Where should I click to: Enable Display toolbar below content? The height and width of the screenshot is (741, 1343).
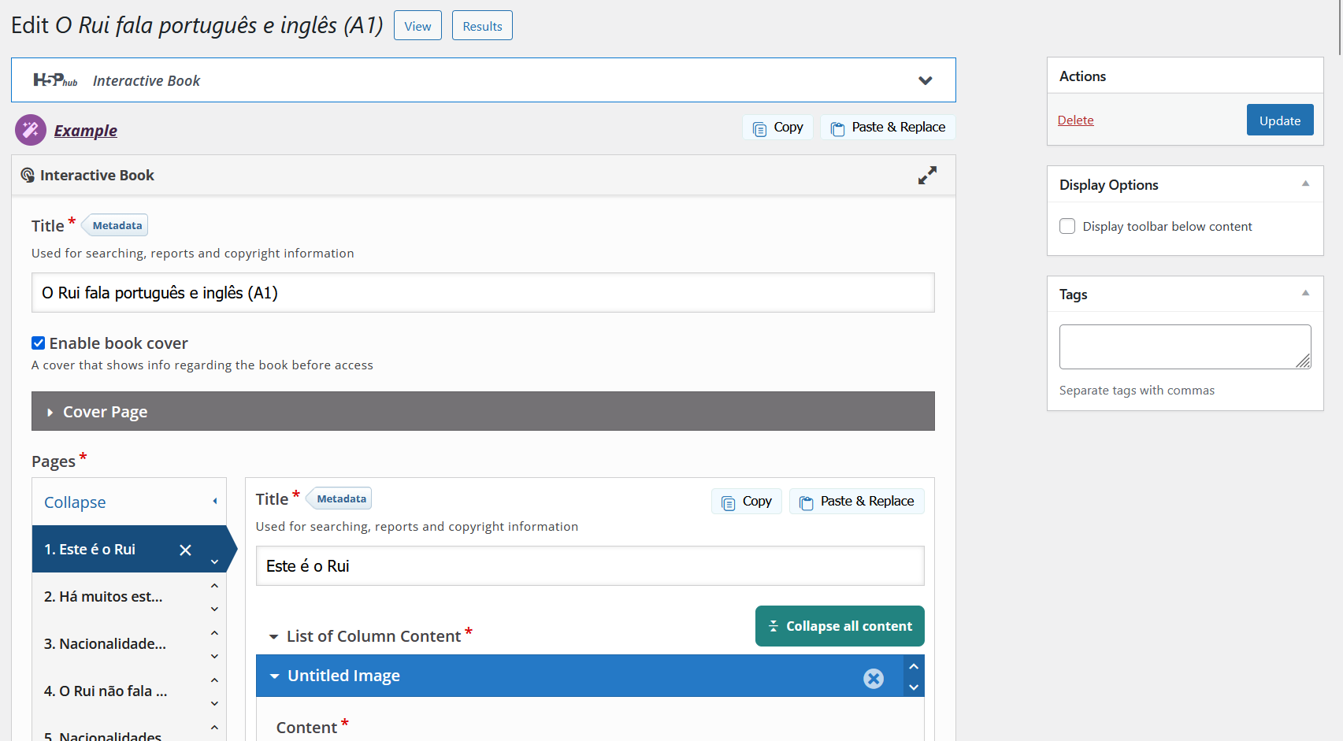point(1067,226)
